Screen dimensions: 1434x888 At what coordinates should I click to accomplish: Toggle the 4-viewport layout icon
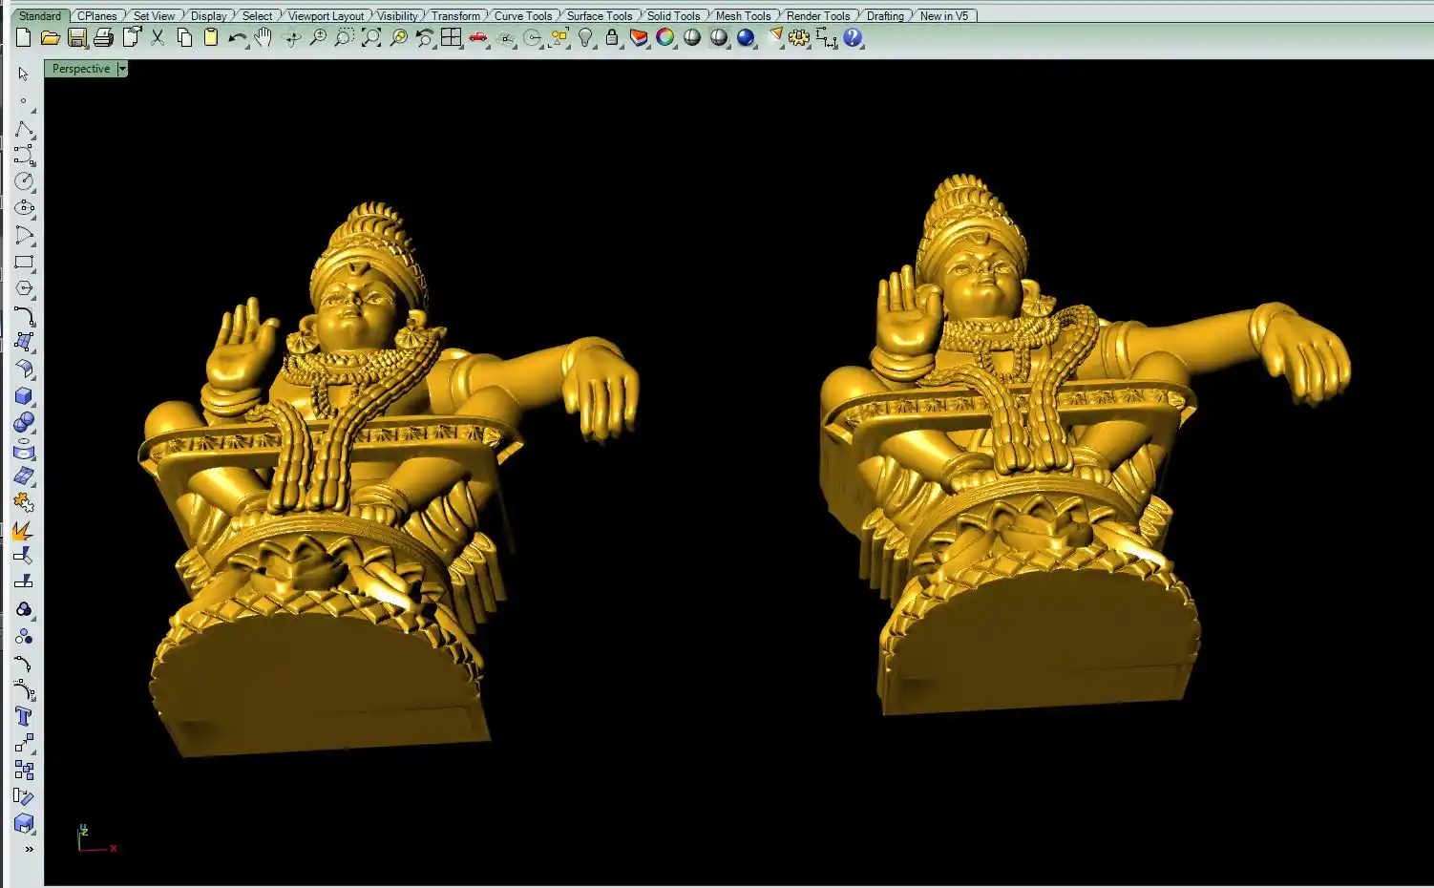pyautogui.click(x=452, y=37)
